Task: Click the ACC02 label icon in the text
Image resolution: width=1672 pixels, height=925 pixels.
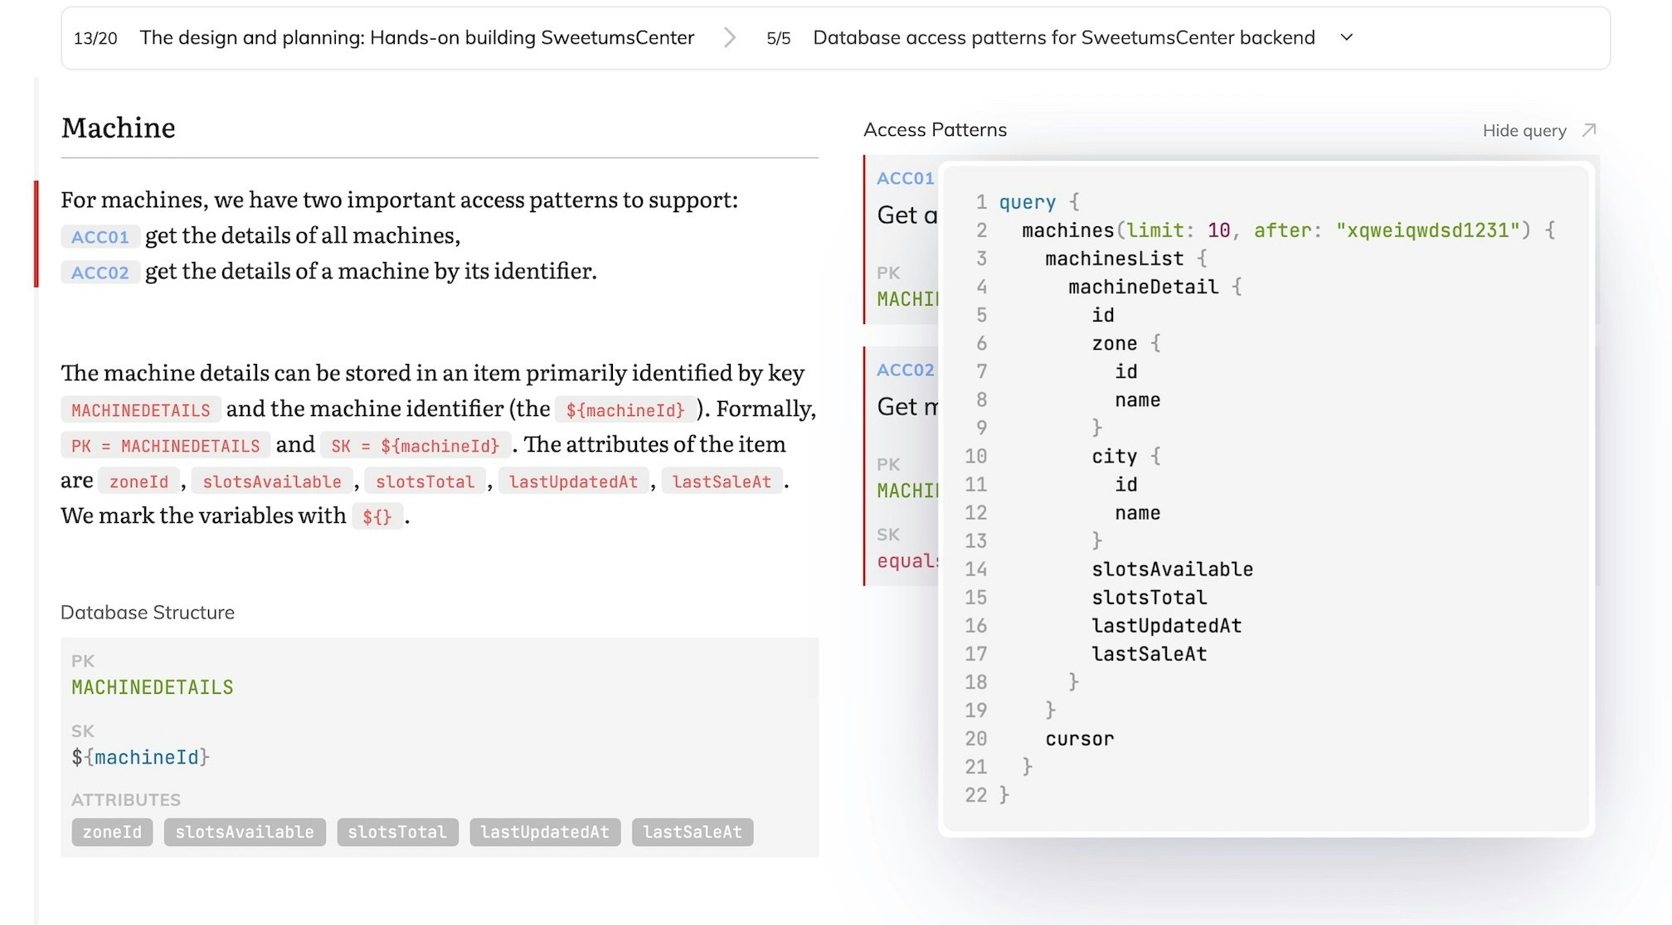Action: point(99,271)
